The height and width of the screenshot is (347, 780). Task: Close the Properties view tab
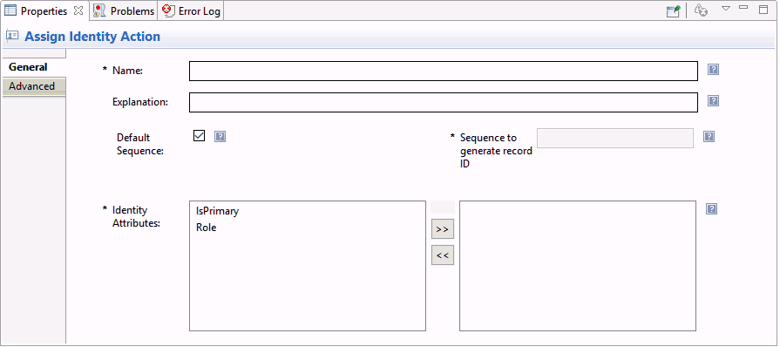pos(78,10)
